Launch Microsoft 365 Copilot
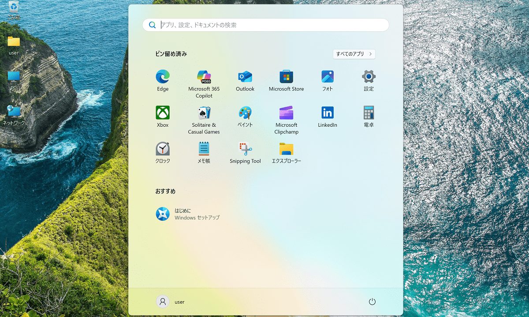529x317 pixels. coord(204,84)
